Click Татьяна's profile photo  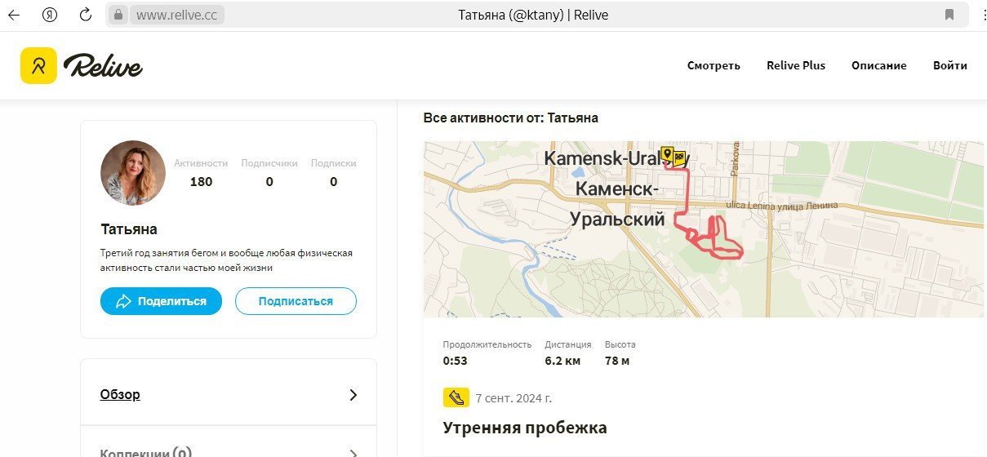(133, 172)
